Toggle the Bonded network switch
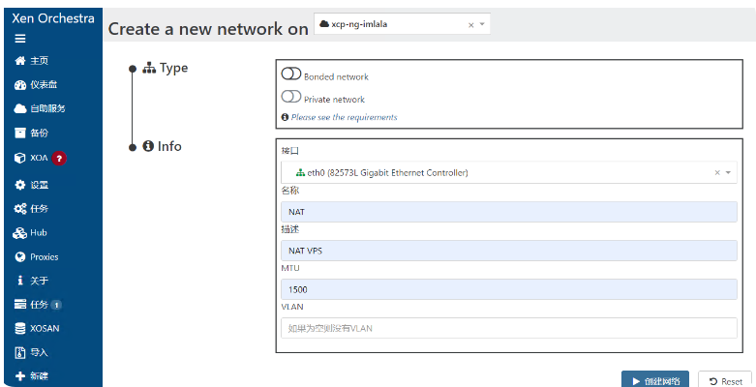Image resolution: width=756 pixels, height=387 pixels. [x=291, y=74]
